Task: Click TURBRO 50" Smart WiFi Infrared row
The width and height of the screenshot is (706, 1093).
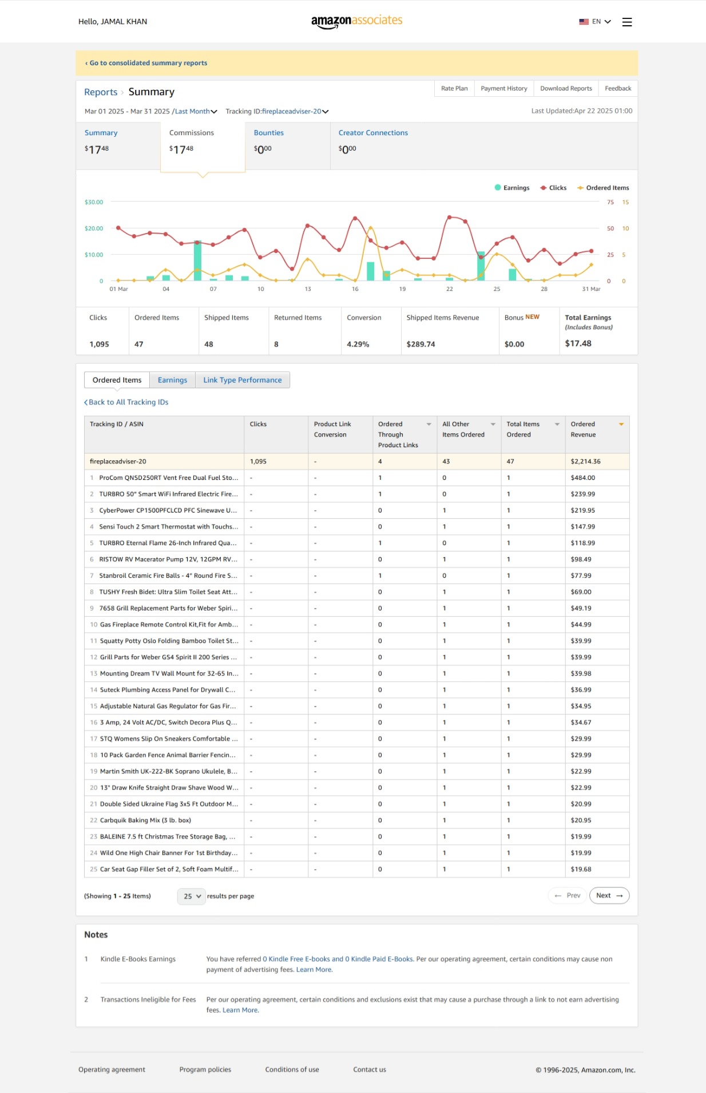Action: point(356,494)
